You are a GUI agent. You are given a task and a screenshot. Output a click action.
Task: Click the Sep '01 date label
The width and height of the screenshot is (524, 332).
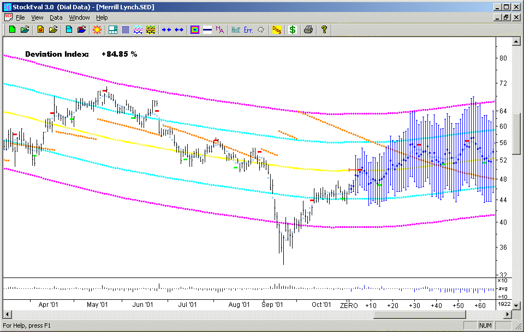[272, 304]
